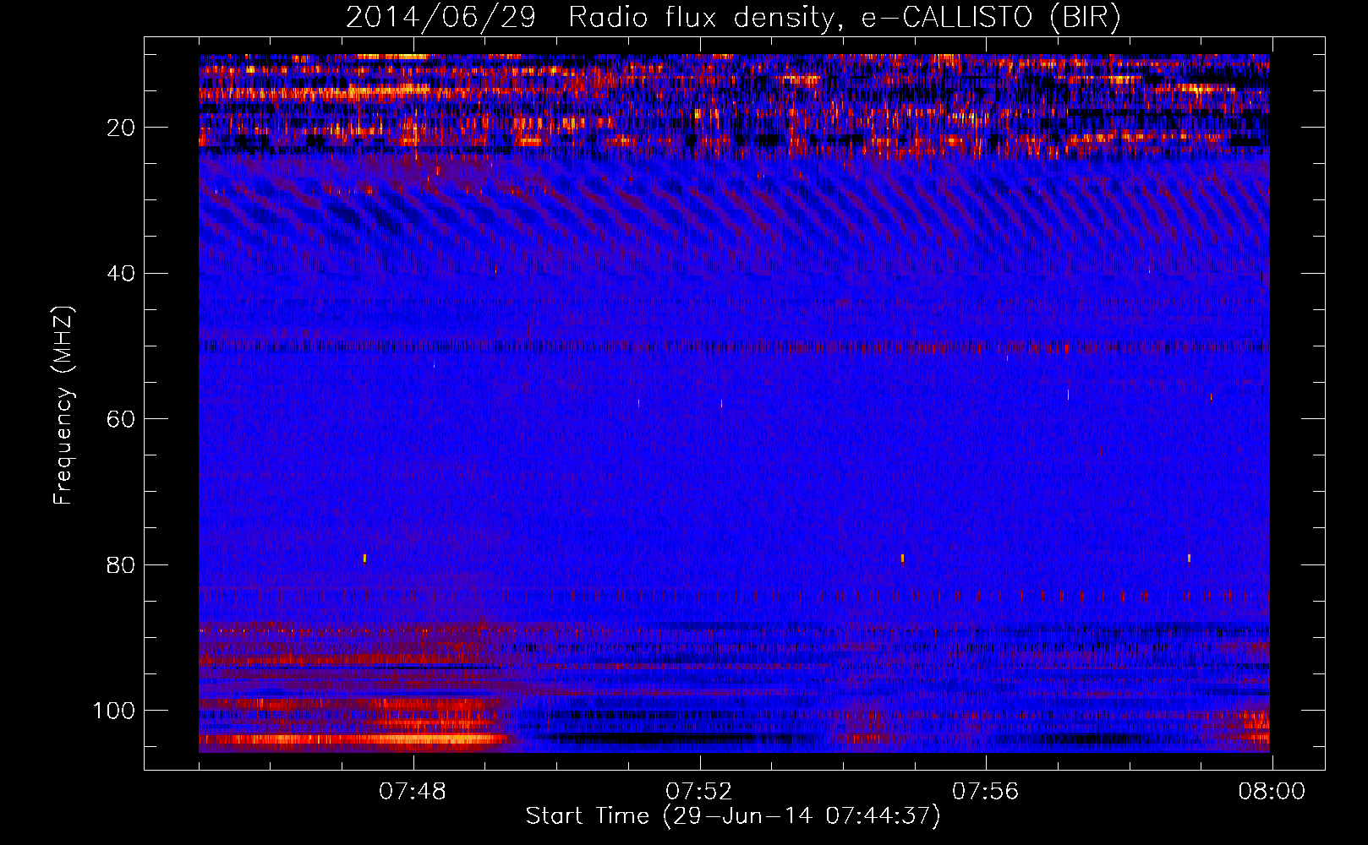
Task: Click the 'Start Time (29-Jun-14 07:44:37)' label
Action: (733, 816)
